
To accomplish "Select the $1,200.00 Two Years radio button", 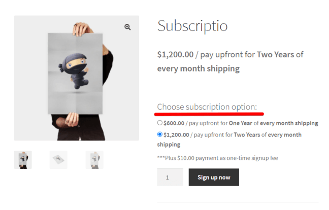I will pyautogui.click(x=160, y=134).
